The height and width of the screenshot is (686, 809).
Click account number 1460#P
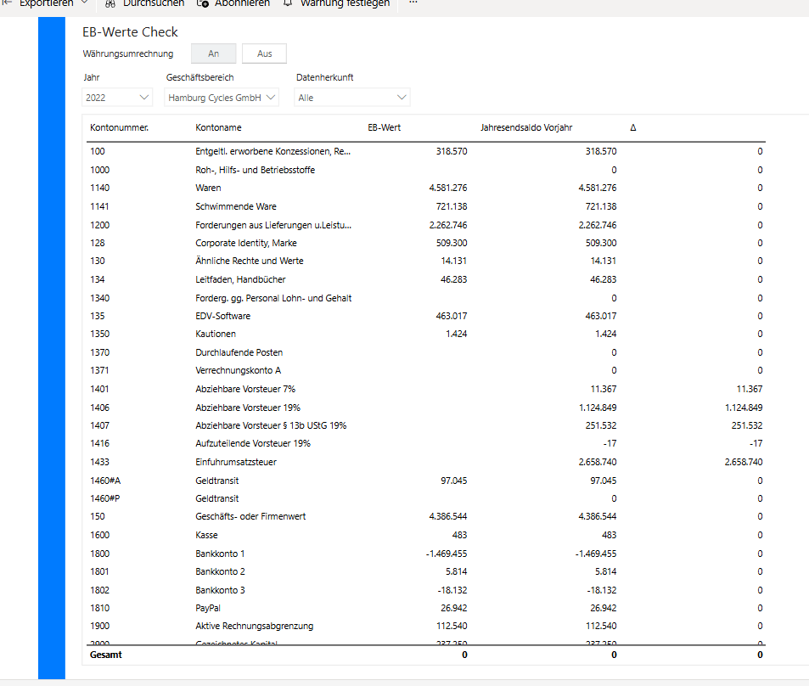point(104,498)
